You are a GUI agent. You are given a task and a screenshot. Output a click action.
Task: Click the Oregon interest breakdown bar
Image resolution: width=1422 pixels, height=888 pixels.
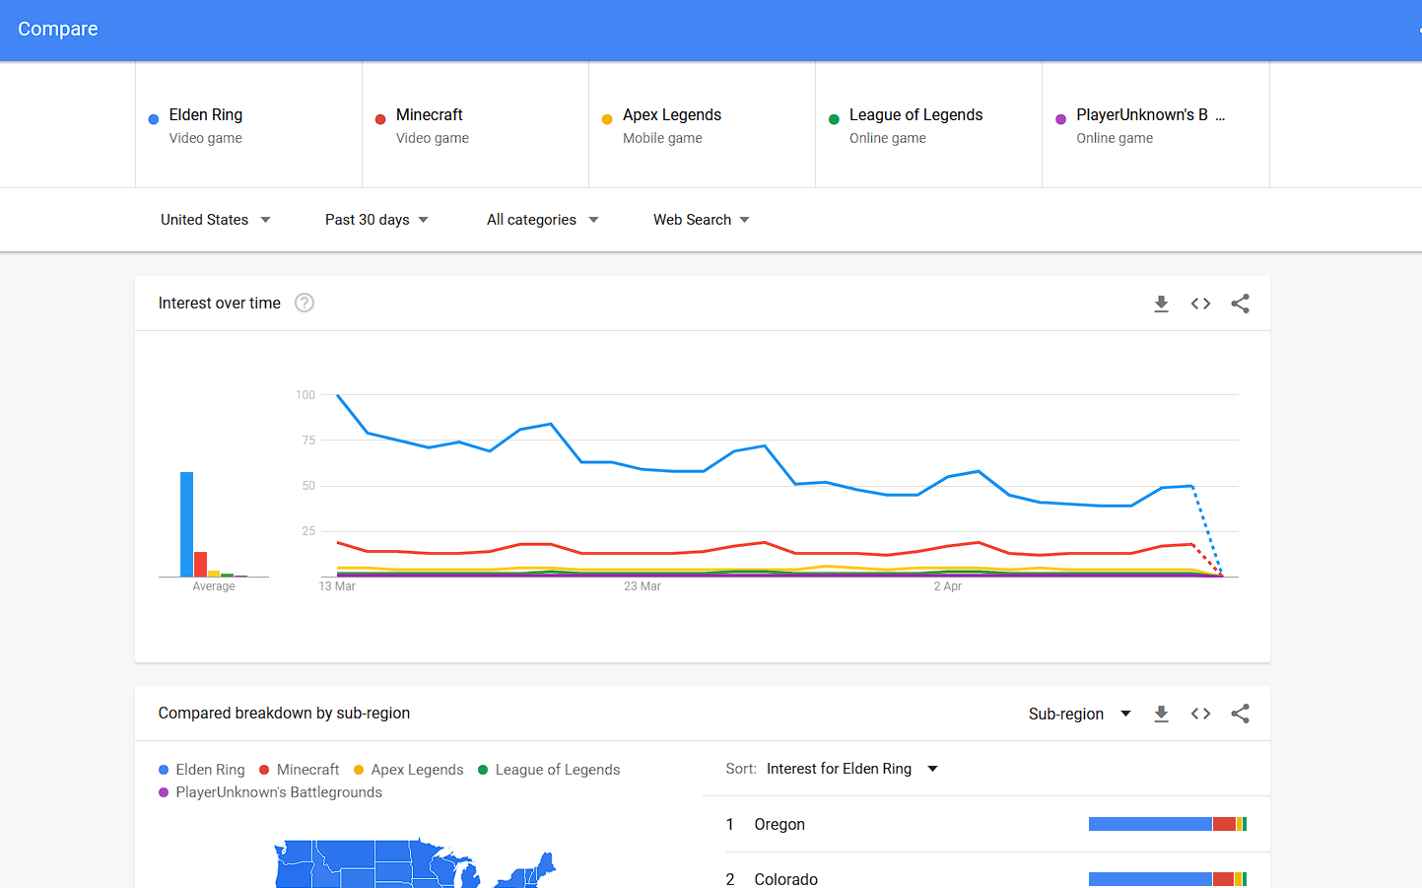point(1168,824)
